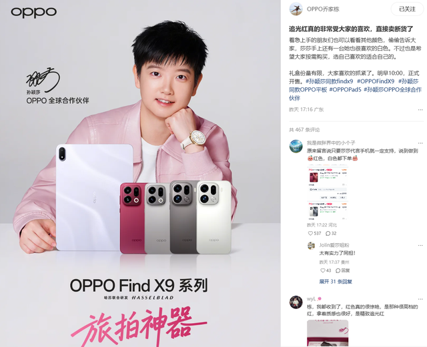Click the comment bubble icon showing 32
The height and width of the screenshot is (347, 427).
(x=331, y=233)
